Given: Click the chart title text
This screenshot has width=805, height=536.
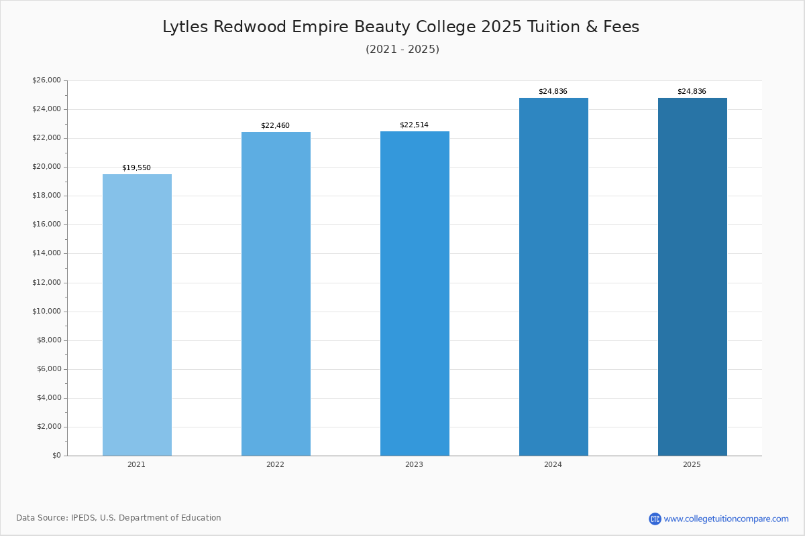Looking at the screenshot, I should click(x=401, y=27).
